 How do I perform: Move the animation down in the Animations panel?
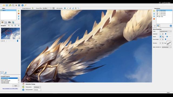point(154,16)
